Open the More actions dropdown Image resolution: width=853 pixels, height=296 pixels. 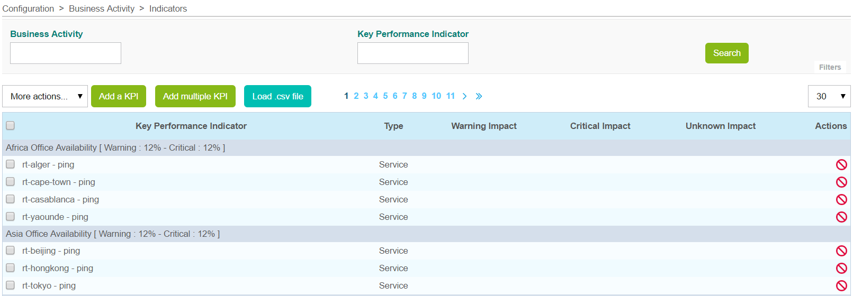coord(45,96)
